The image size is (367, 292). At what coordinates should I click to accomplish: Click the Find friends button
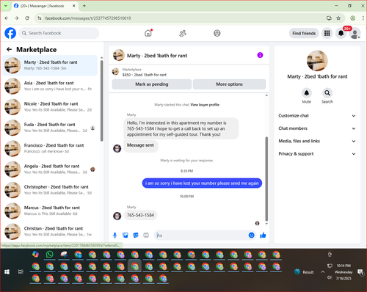[x=304, y=33]
